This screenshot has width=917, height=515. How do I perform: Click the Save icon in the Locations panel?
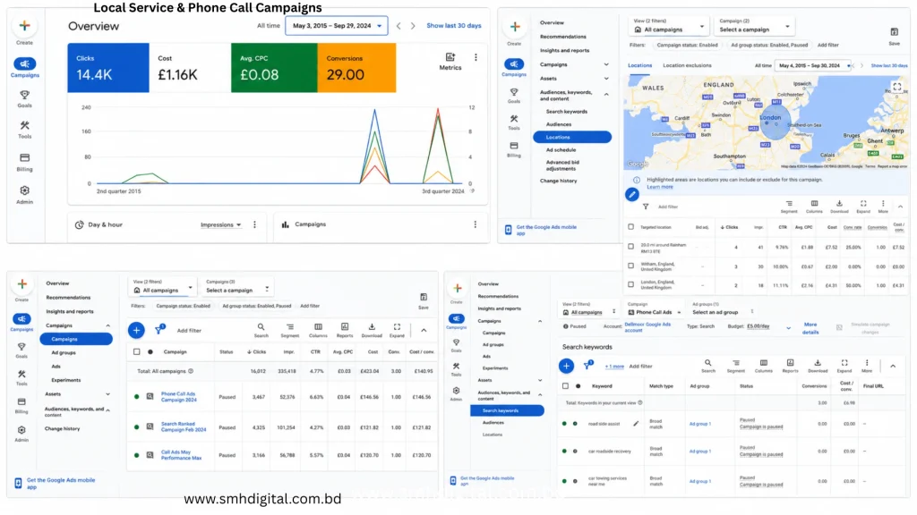tap(895, 32)
